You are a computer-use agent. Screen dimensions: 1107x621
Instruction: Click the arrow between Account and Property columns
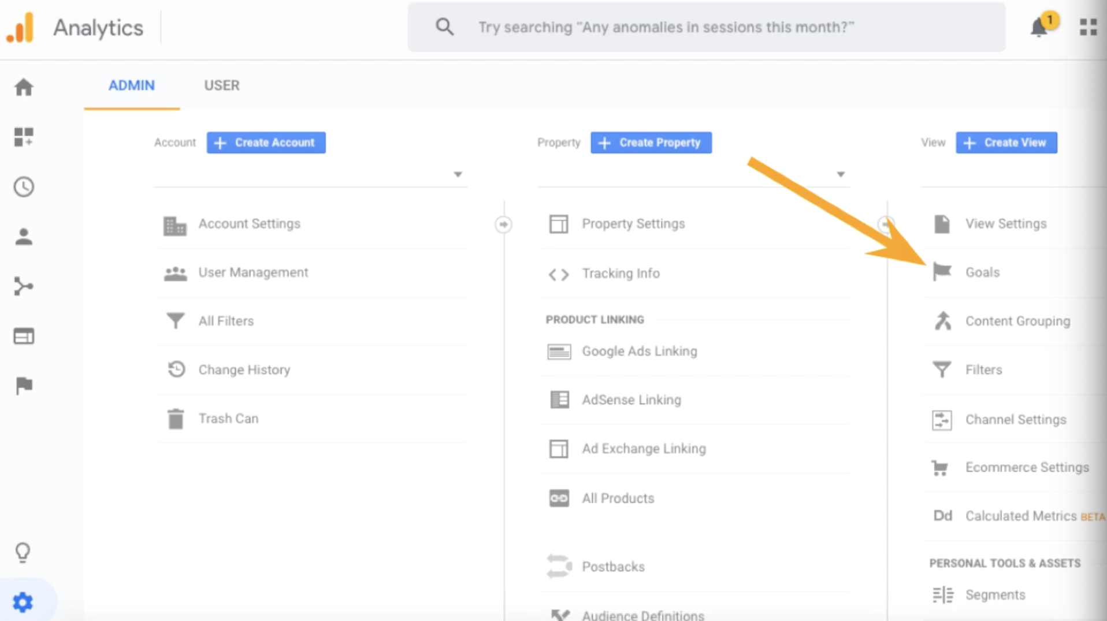(503, 224)
